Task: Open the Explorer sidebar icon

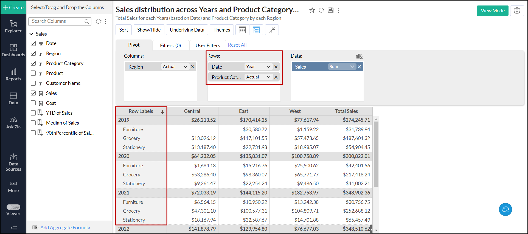Action: pos(13,27)
